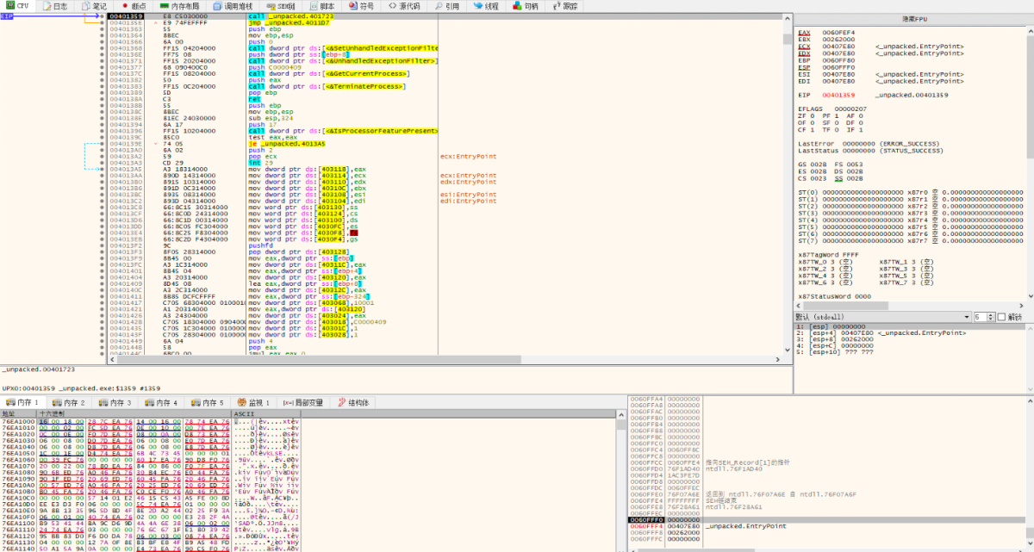Select the 内存 1 dump tab
This screenshot has width=1034, height=552.
point(23,402)
